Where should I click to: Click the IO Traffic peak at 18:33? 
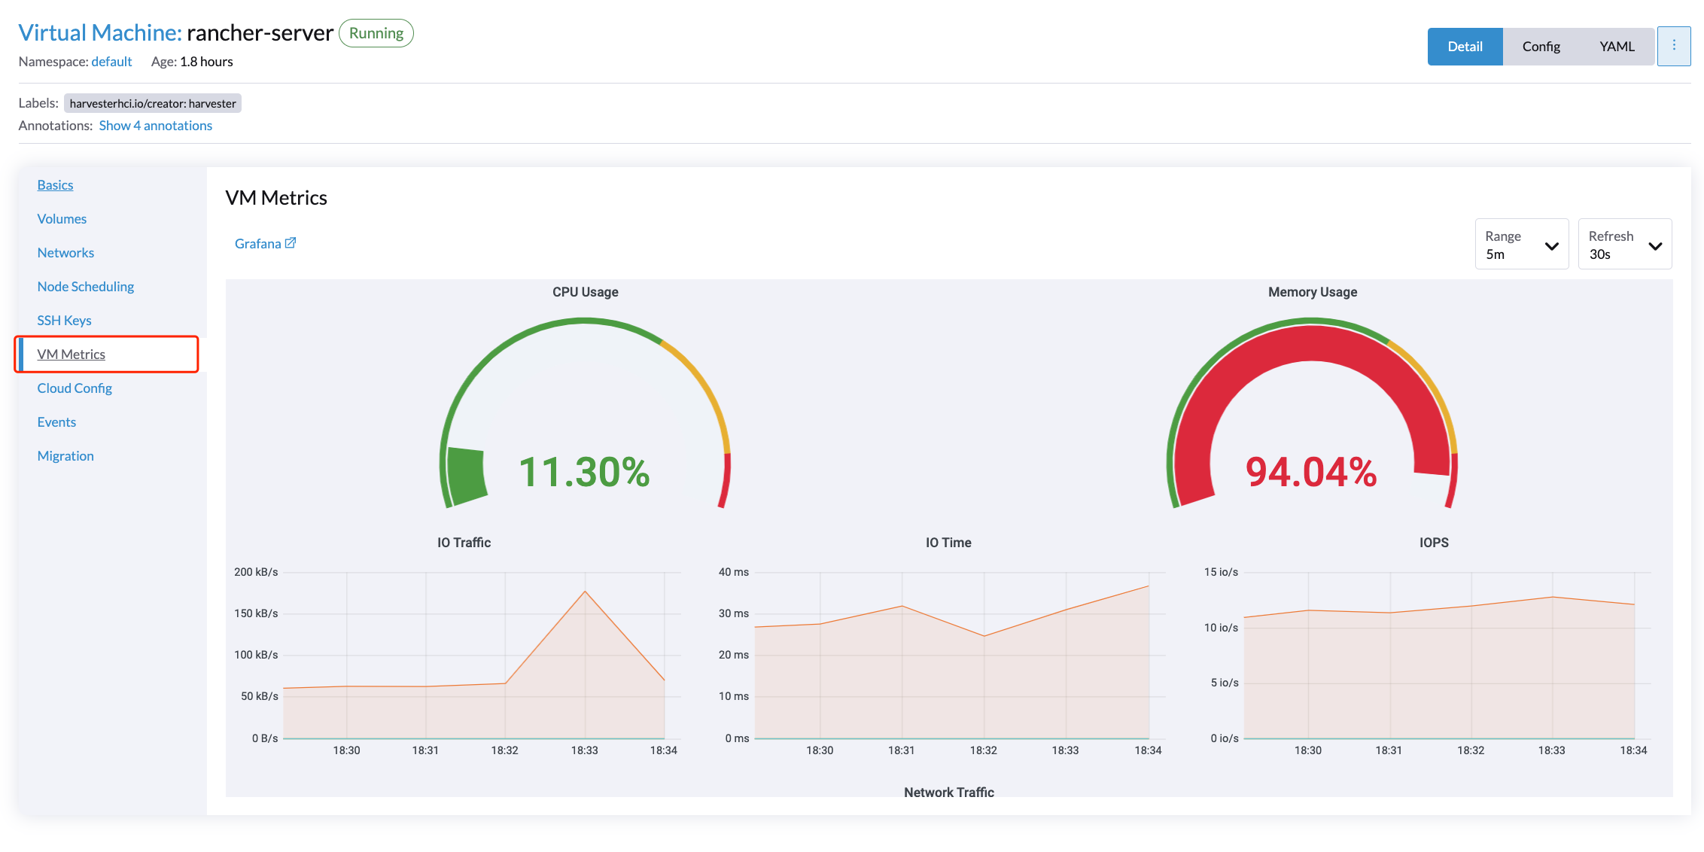click(x=585, y=592)
